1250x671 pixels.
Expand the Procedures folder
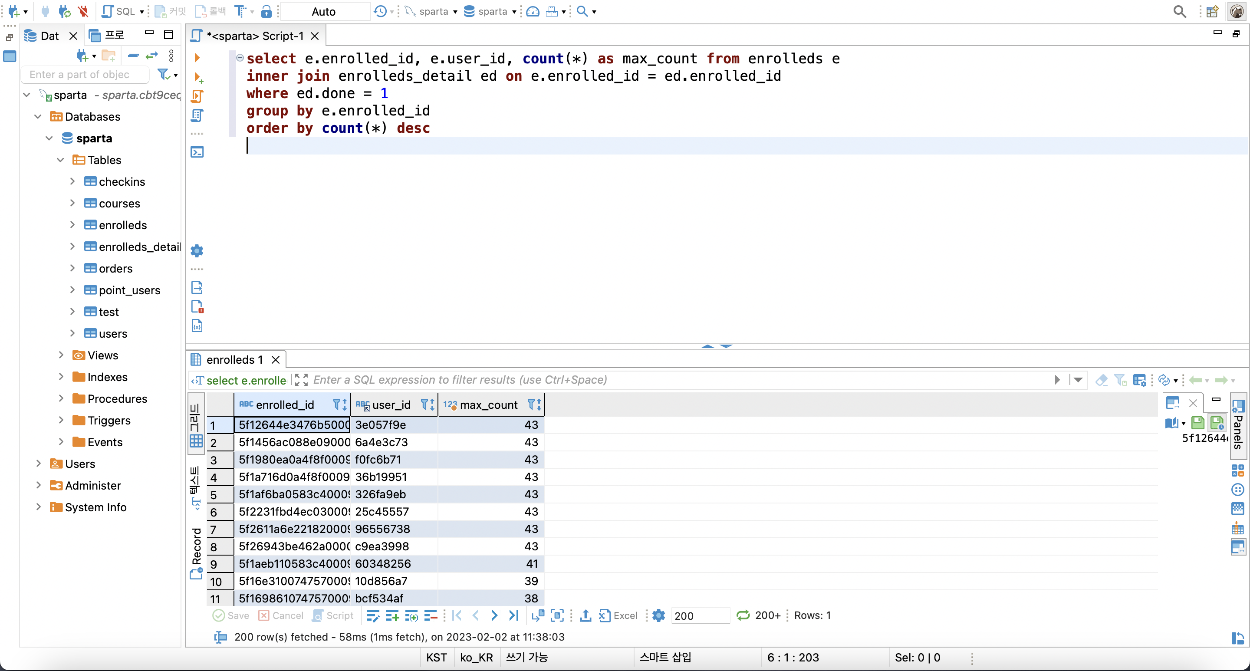coord(61,398)
